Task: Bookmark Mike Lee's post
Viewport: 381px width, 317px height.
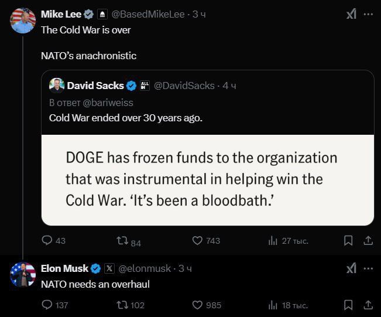Action: tap(348, 240)
